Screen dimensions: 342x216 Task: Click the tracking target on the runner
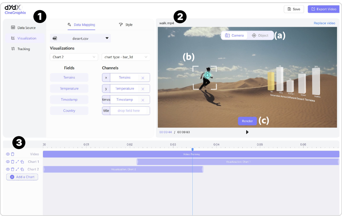click(x=207, y=75)
